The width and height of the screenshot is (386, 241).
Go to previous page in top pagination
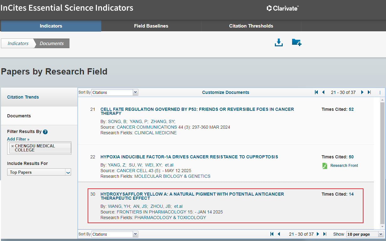pos(323,92)
